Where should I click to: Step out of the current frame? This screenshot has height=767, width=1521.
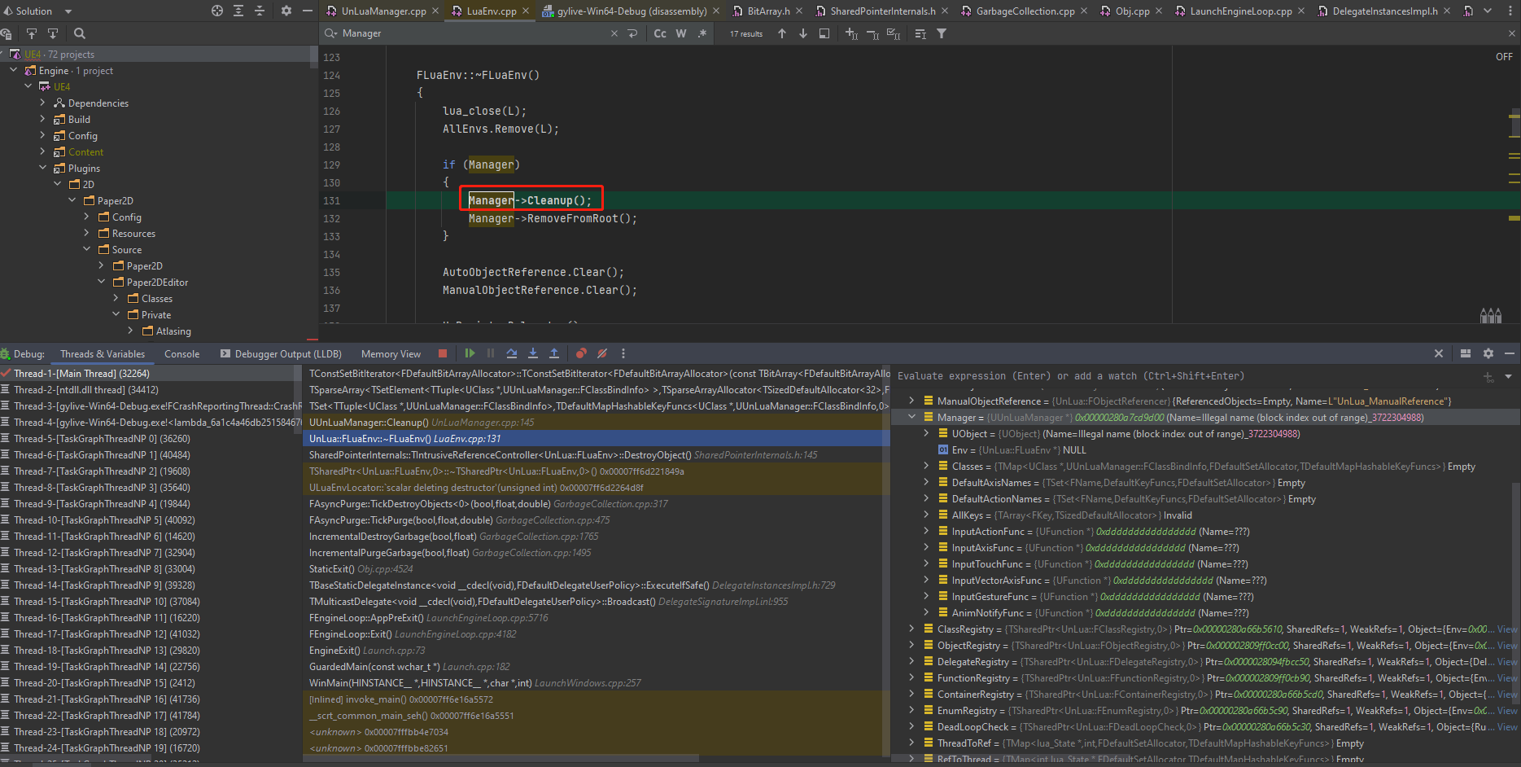(x=553, y=353)
